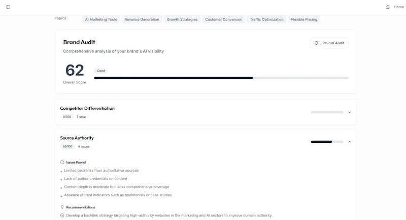Click the Recommendations lightbulb icon
This screenshot has height=220, width=406.
point(62,207)
